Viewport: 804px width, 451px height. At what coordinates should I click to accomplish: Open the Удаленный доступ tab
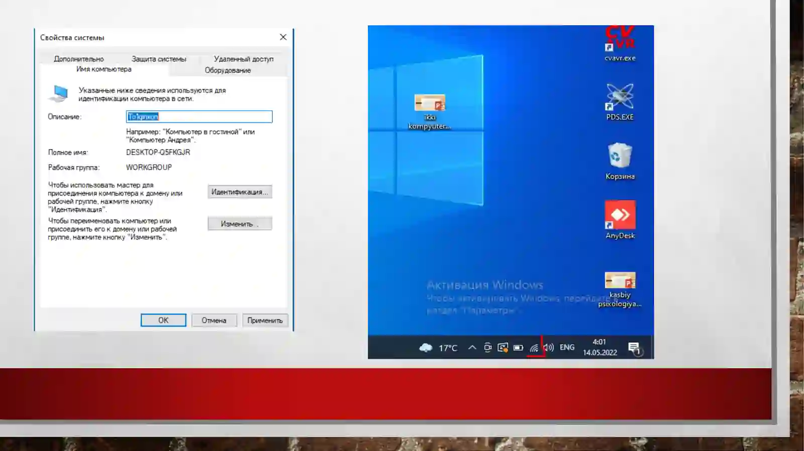coord(244,59)
